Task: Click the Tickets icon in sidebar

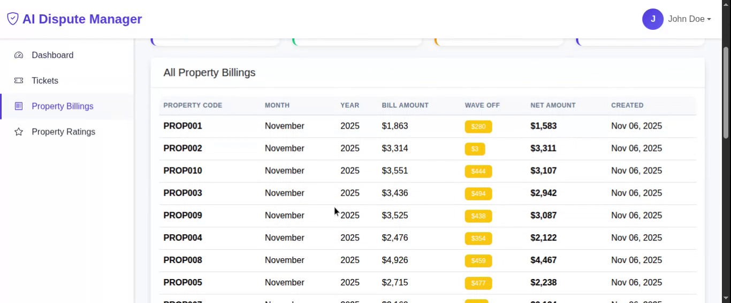Action: click(19, 81)
